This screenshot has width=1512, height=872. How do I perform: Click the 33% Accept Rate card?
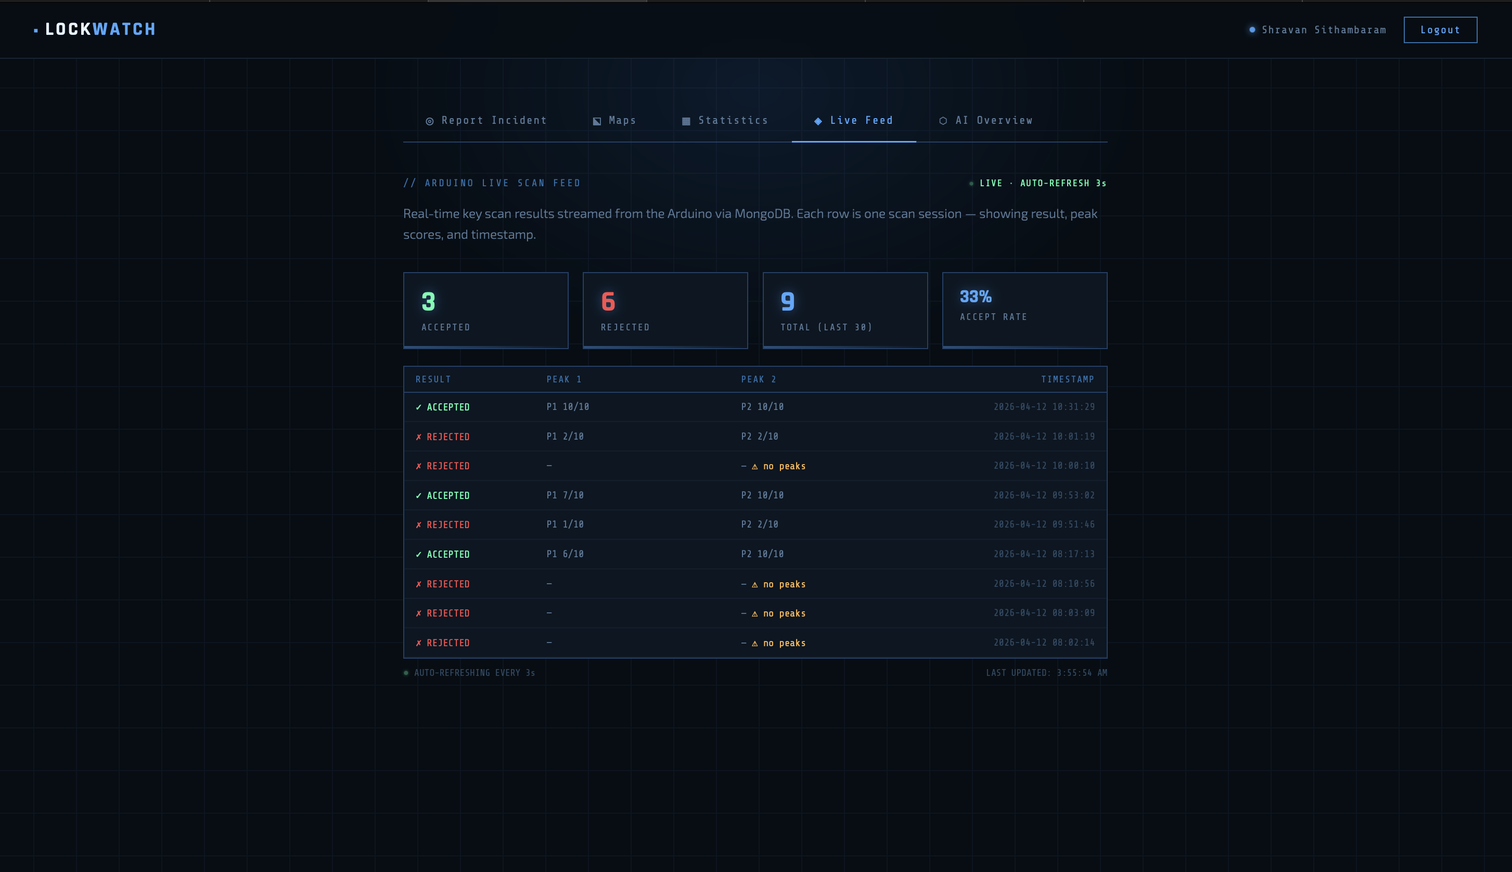click(1024, 310)
